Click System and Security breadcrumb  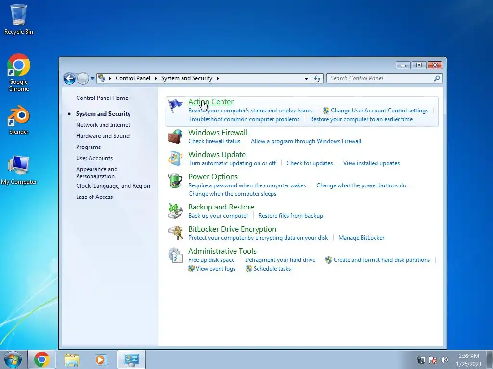[187, 78]
